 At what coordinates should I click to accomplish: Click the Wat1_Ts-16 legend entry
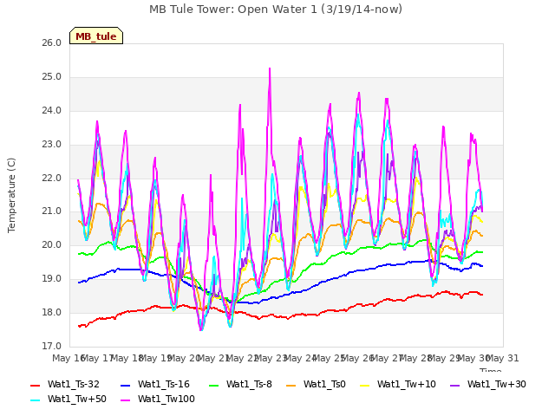click(155, 385)
